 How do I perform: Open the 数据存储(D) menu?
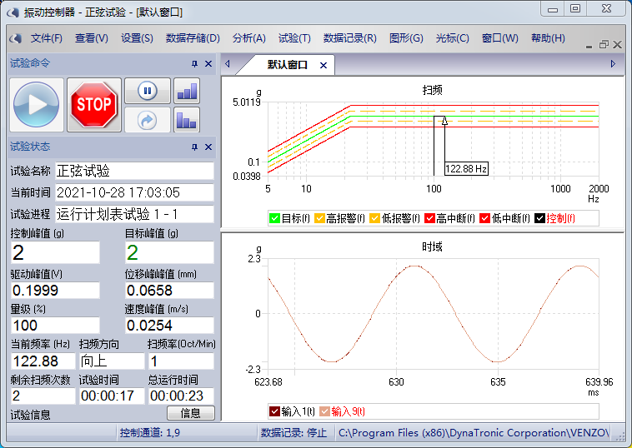click(x=193, y=38)
